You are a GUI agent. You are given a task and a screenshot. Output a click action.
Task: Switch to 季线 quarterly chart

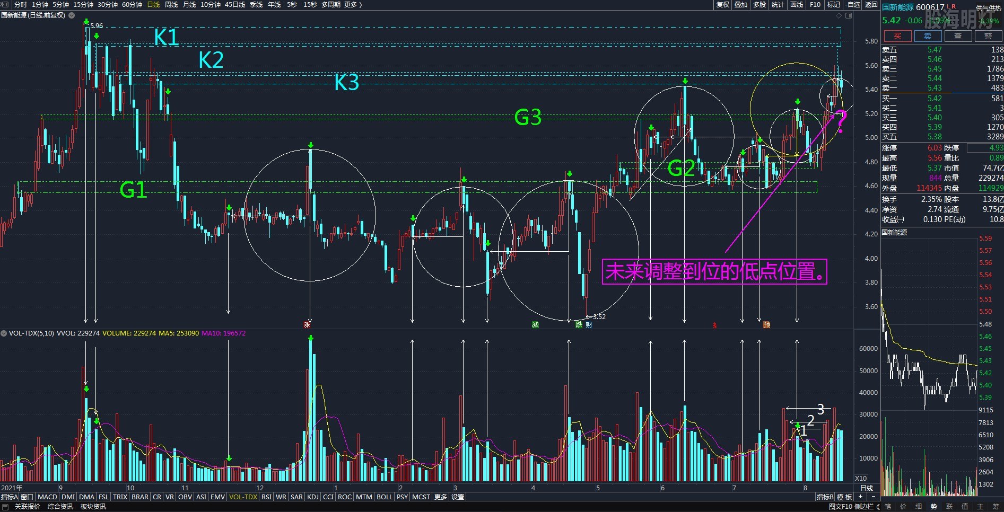point(256,4)
